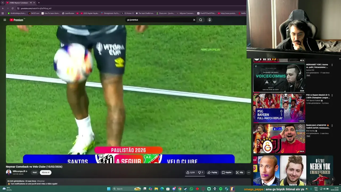This screenshot has width=341, height=192.
Task: Open new tab with plus button
Action: click(39, 3)
